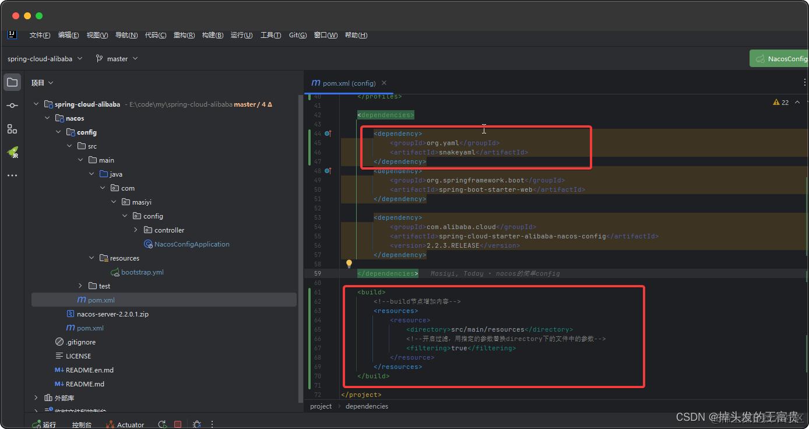Click the red stop icon in Run panel
Viewport: 809px width, 429px height.
pyautogui.click(x=178, y=424)
